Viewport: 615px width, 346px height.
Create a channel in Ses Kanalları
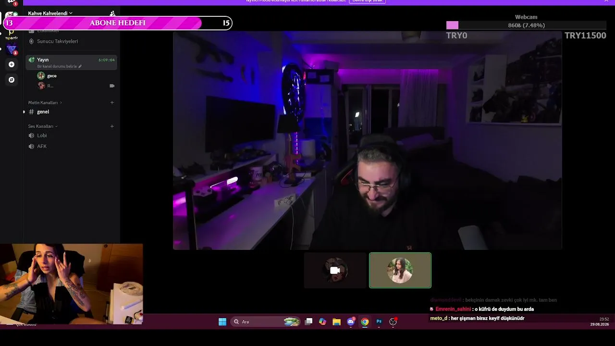pos(112,126)
